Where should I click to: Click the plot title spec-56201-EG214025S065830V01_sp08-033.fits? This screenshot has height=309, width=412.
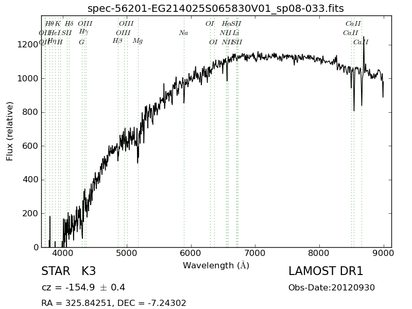point(215,8)
